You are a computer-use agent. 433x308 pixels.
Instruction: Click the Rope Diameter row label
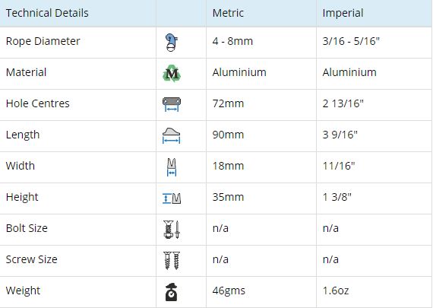pyautogui.click(x=43, y=41)
